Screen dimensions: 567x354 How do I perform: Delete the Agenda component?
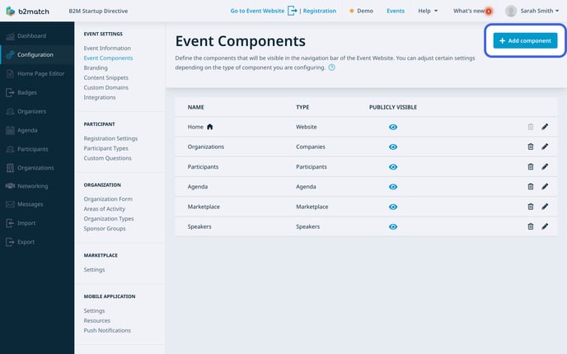(x=531, y=186)
